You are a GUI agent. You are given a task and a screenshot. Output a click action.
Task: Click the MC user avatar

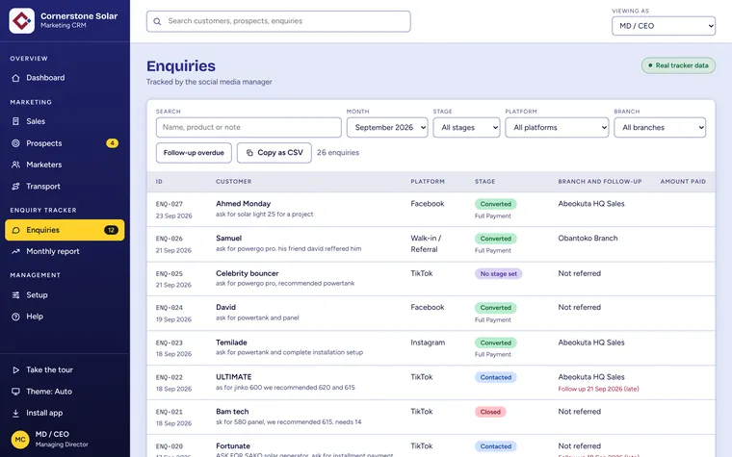[x=20, y=440]
